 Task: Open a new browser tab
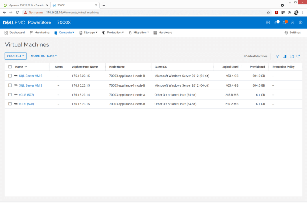point(104,5)
